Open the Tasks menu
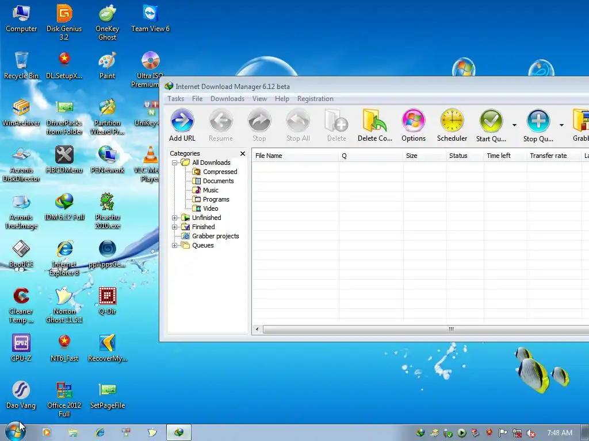This screenshot has height=441, width=589. coord(175,99)
